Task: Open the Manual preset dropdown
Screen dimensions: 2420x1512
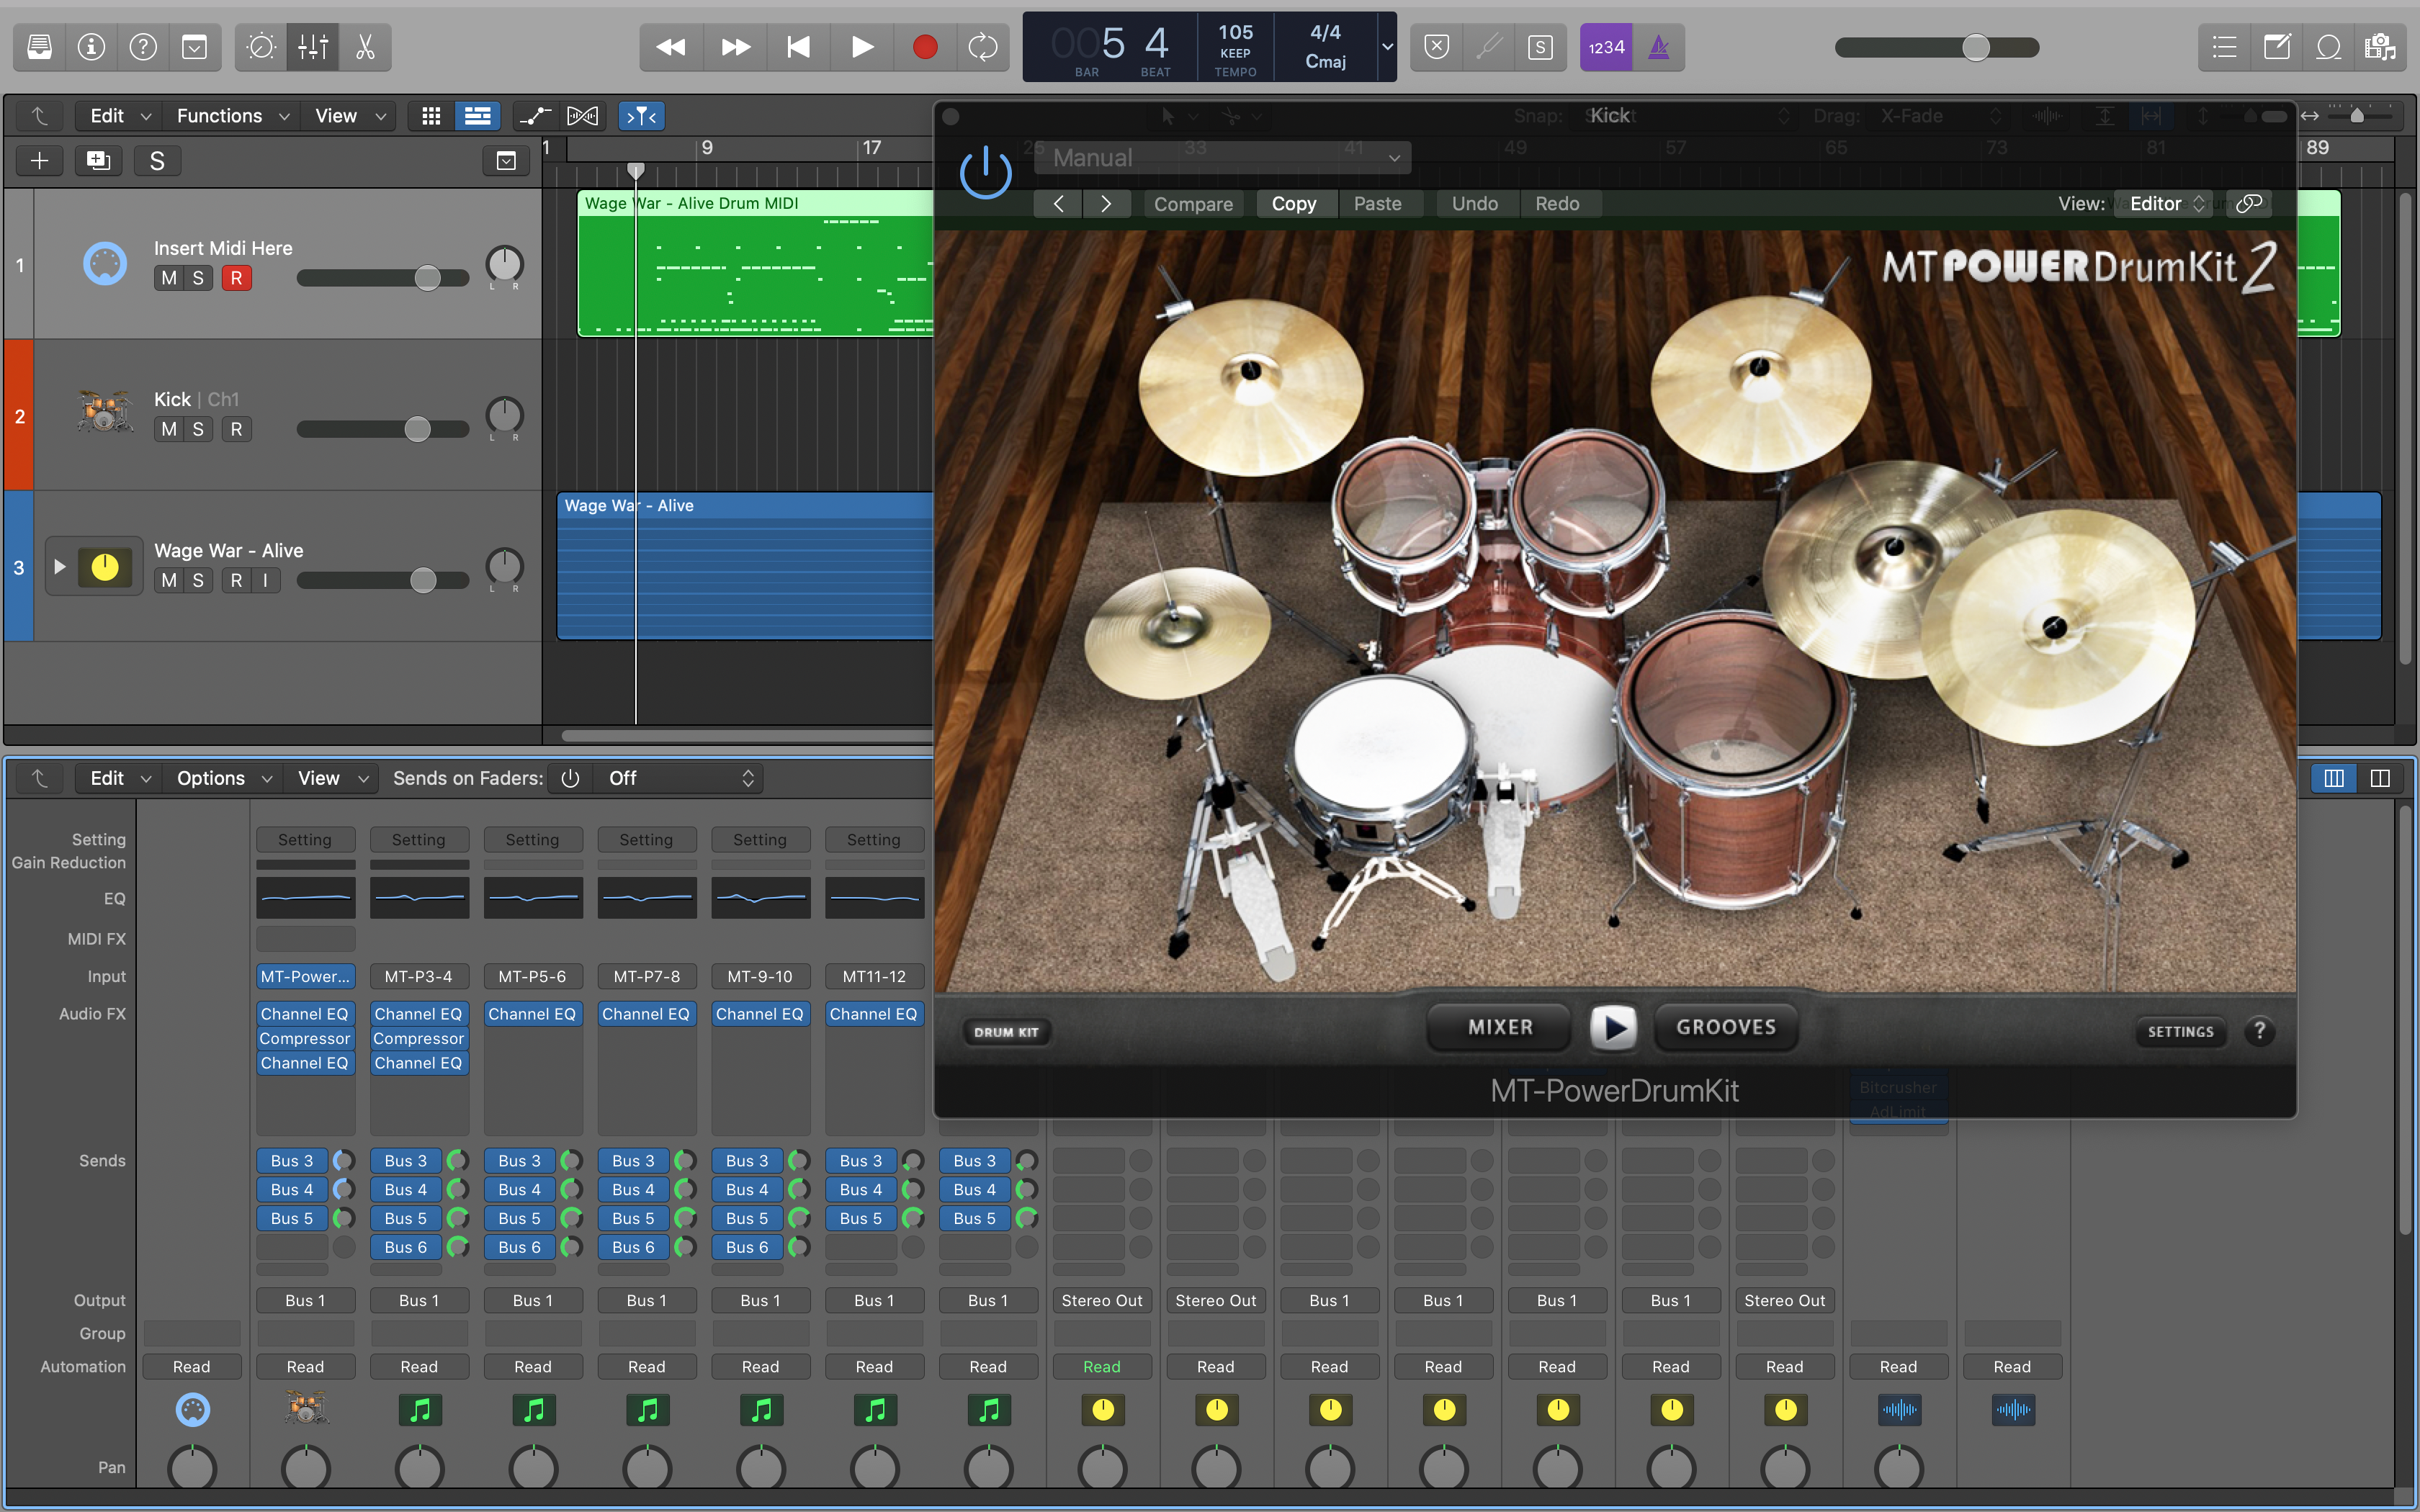Action: coord(1224,158)
